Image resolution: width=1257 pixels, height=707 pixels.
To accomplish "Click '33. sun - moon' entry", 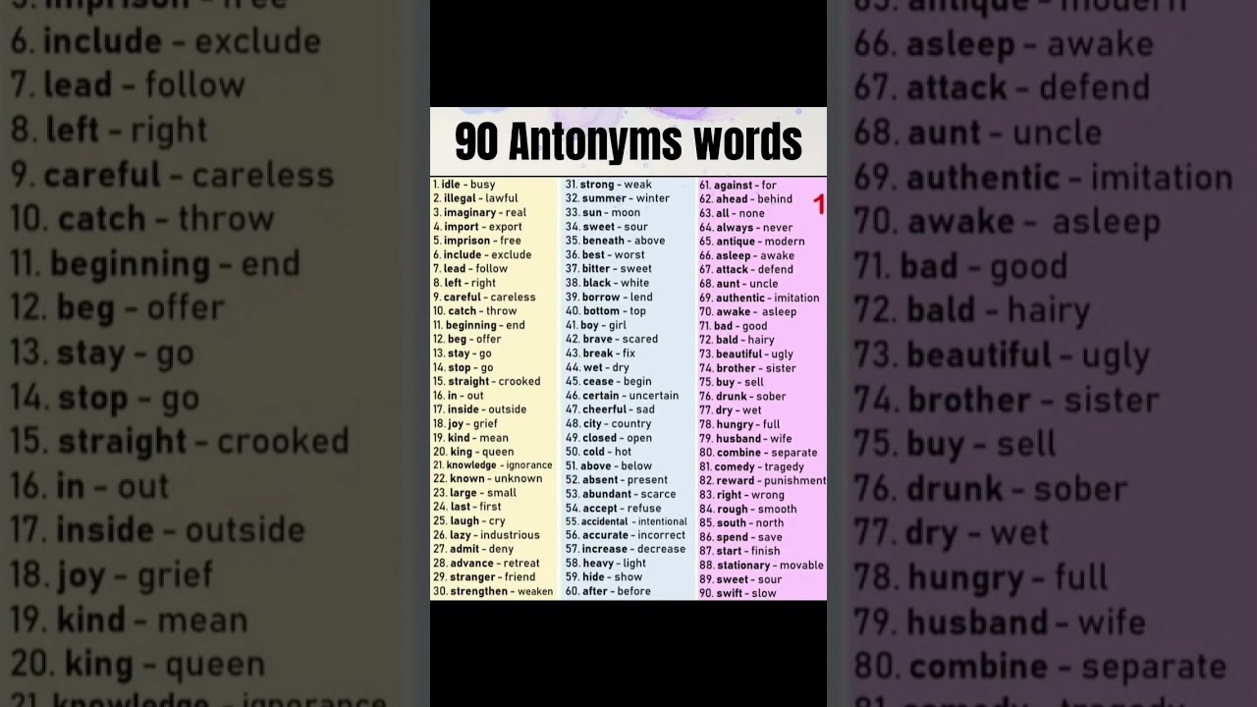I will tap(602, 212).
